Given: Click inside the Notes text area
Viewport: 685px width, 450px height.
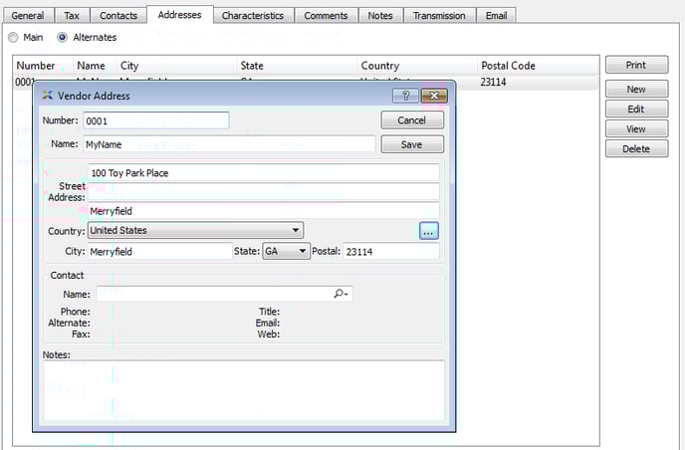Looking at the screenshot, I should 244,390.
